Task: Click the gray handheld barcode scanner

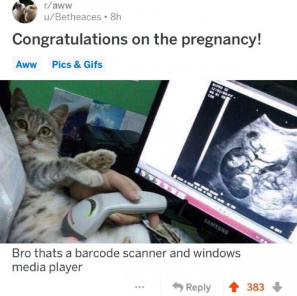Action: [114, 211]
